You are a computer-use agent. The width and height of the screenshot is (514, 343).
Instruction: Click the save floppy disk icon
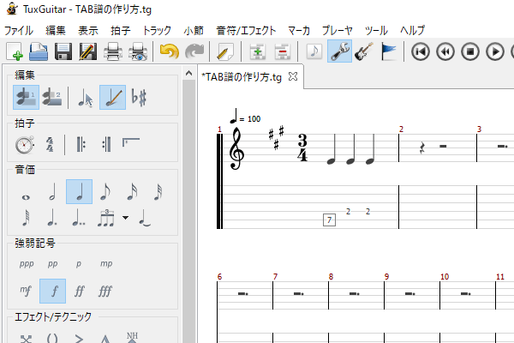click(x=63, y=52)
